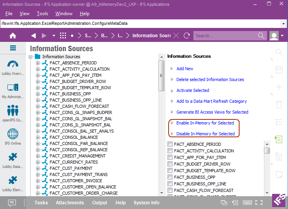288x209 pixels.
Task: Open the View menu
Action: tap(24, 14)
